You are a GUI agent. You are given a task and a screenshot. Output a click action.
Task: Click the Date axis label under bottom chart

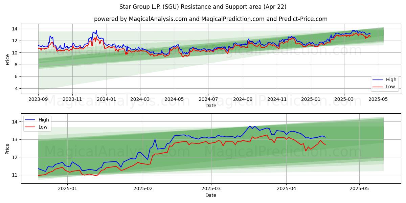211,195
